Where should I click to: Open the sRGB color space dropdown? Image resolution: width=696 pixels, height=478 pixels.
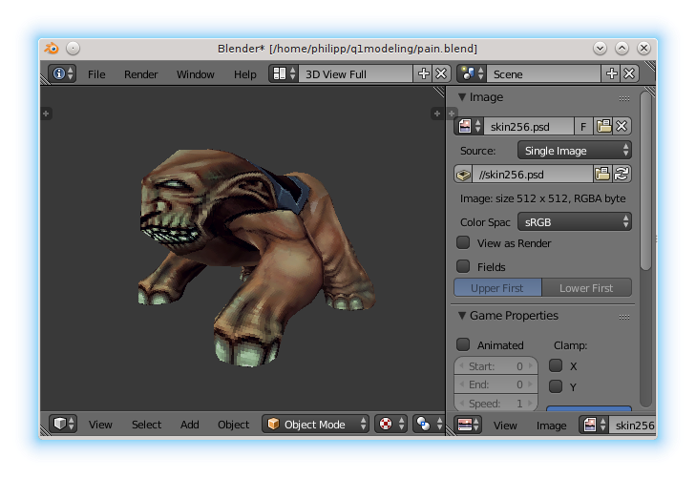click(x=575, y=221)
